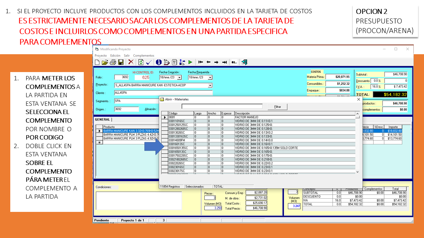
Task: Click the Filtrar button
Action: [x=278, y=107]
